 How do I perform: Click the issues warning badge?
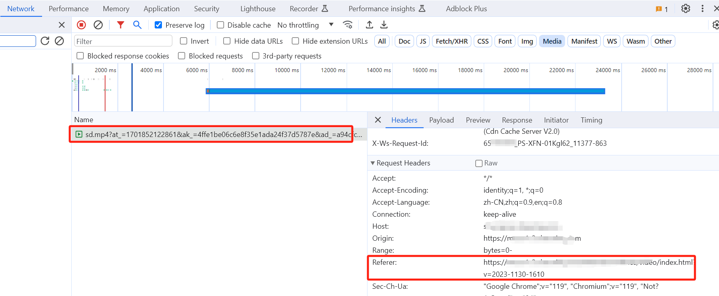[x=662, y=9]
